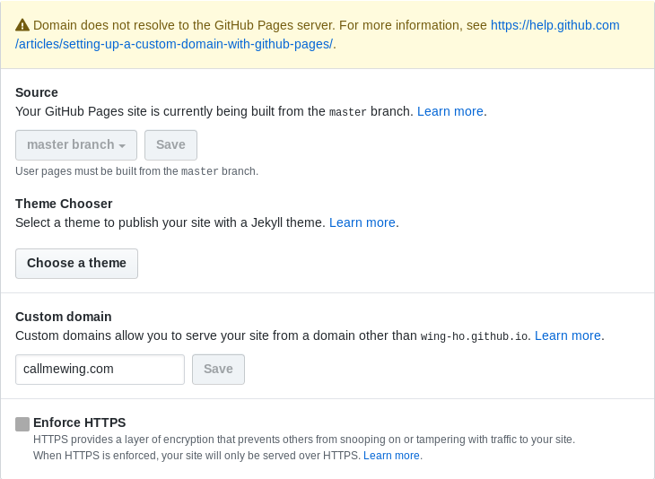The image size is (655, 479).
Task: Click the wing-ho.github.io code text
Action: click(474, 336)
